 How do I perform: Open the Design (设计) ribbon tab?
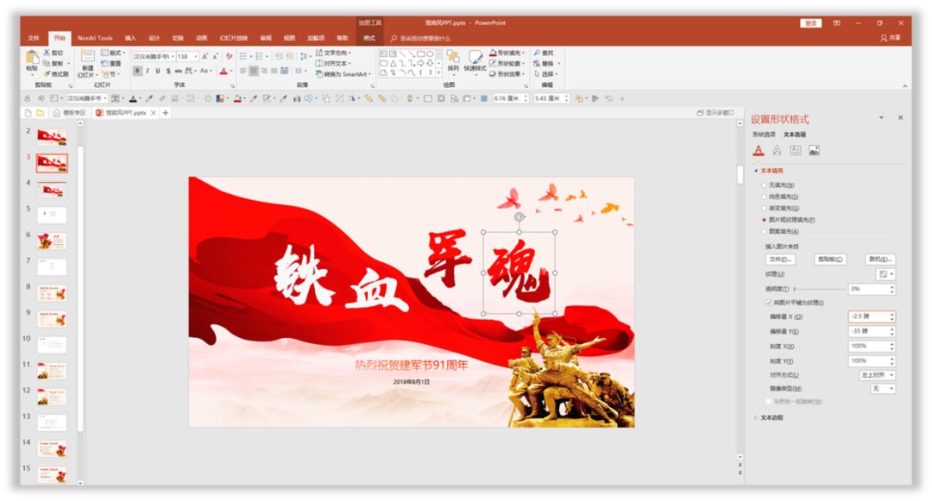point(154,38)
